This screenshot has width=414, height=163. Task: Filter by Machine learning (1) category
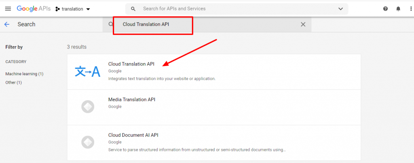(24, 74)
